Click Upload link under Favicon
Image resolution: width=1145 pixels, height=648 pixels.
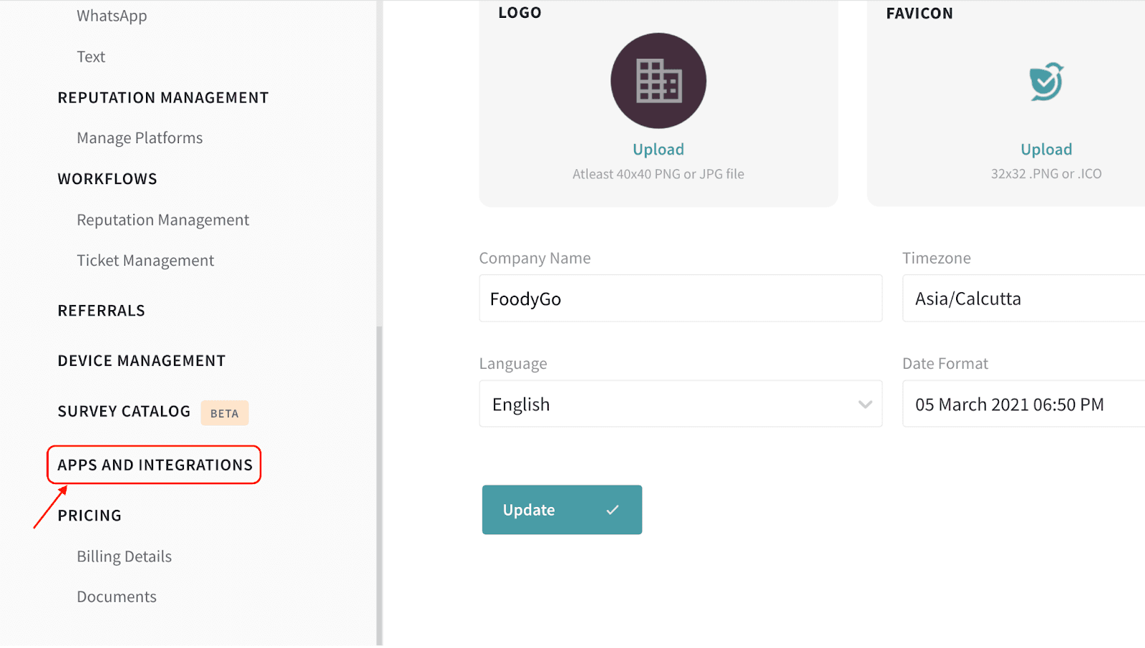[x=1046, y=150]
